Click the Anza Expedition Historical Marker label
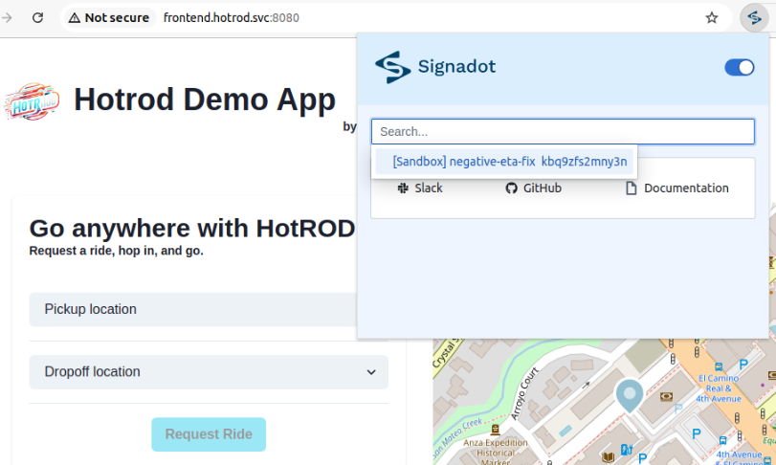 [x=496, y=452]
